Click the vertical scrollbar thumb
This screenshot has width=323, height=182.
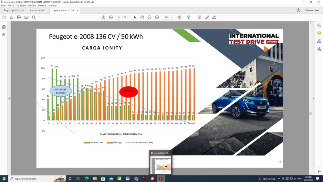tap(310, 113)
